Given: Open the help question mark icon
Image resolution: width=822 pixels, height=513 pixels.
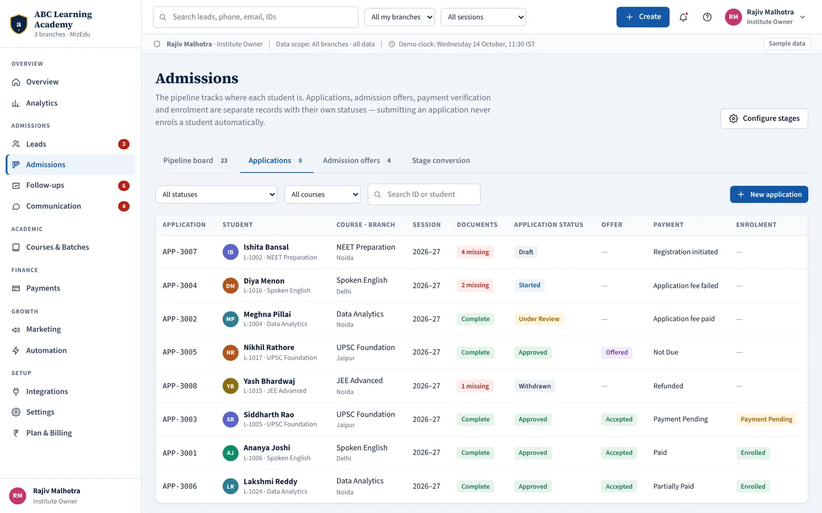Looking at the screenshot, I should click(707, 17).
